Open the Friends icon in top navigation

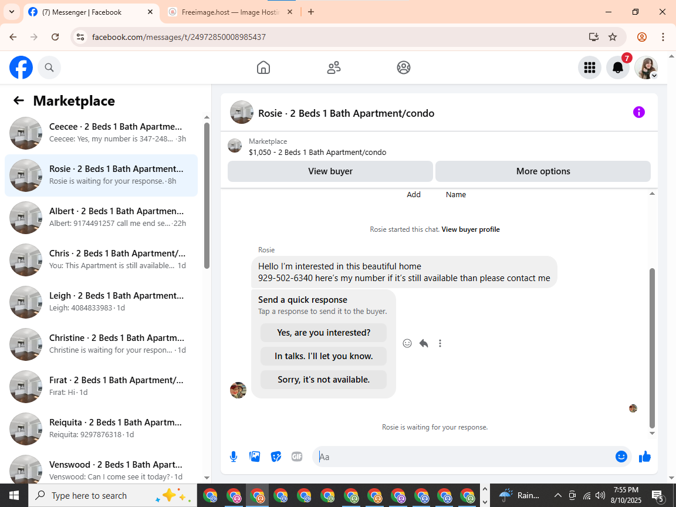(334, 67)
